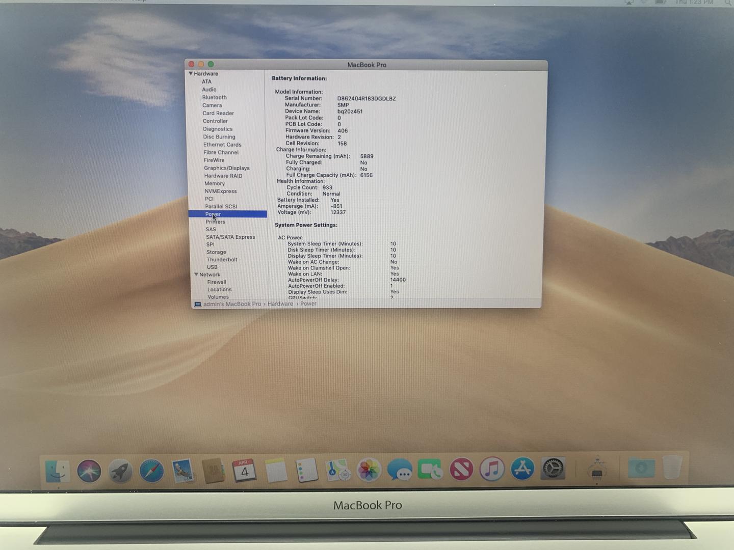Image resolution: width=734 pixels, height=550 pixels.
Task: Select Volumes under Network
Action: pos(218,297)
